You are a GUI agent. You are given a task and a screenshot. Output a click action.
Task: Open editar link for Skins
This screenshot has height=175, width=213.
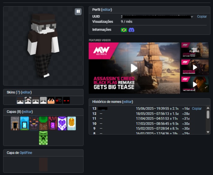pos(26,92)
